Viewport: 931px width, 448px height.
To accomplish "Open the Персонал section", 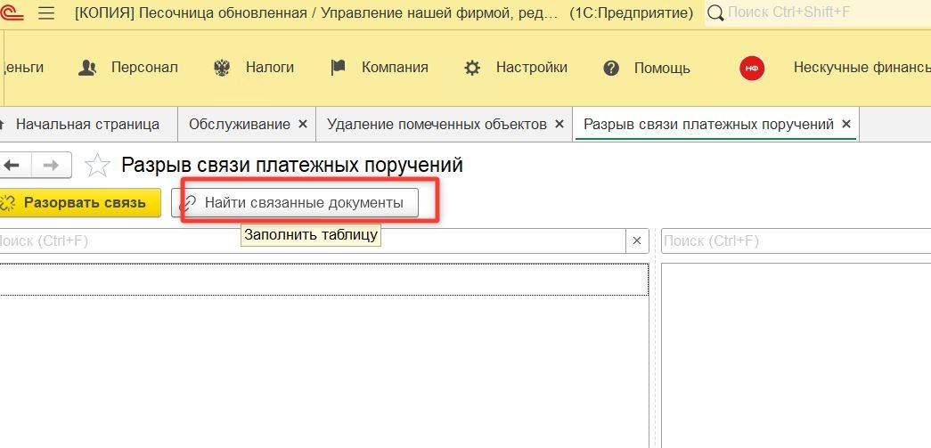I will tap(144, 68).
